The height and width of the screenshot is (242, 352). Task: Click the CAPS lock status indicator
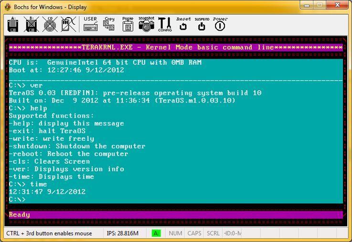coord(194,233)
